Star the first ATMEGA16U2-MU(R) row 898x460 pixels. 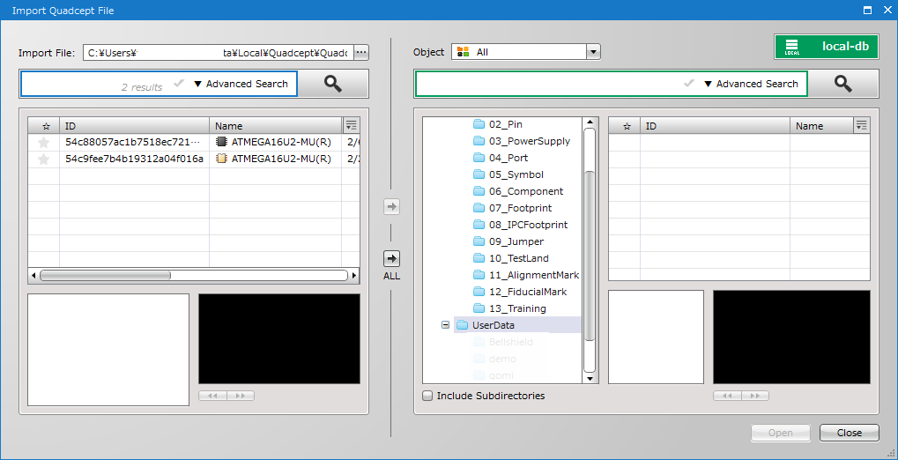43,142
